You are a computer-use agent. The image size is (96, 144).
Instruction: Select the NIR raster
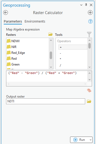coord(28,47)
